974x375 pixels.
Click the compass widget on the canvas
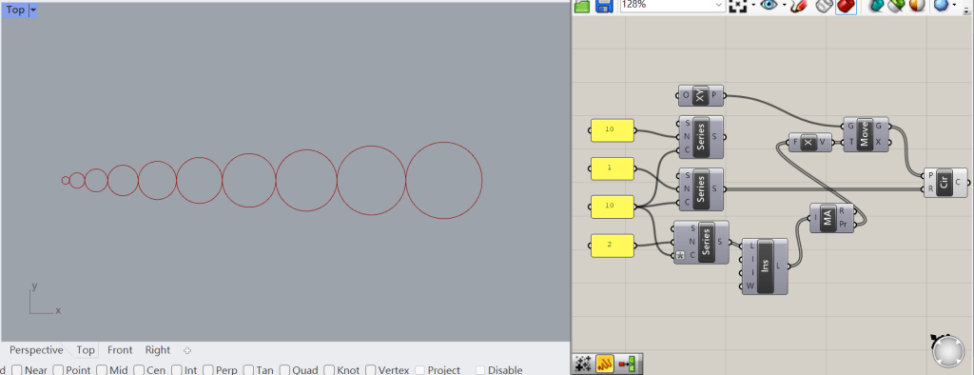pos(947,351)
